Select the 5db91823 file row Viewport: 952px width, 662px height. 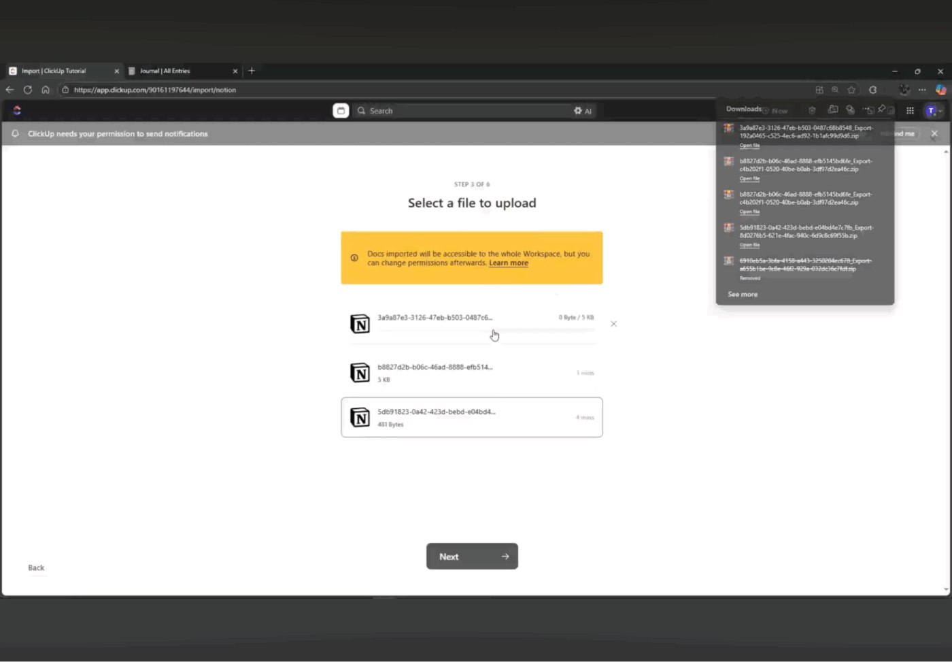(x=472, y=417)
